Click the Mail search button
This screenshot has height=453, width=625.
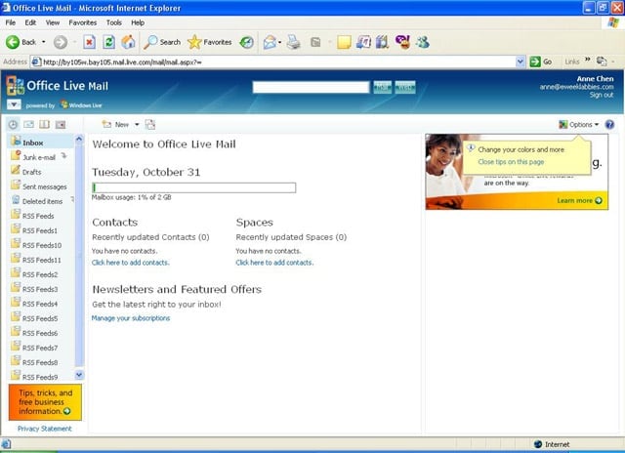[x=382, y=87]
